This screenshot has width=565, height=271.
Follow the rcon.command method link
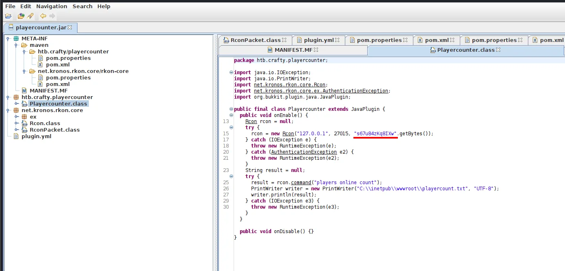click(302, 183)
